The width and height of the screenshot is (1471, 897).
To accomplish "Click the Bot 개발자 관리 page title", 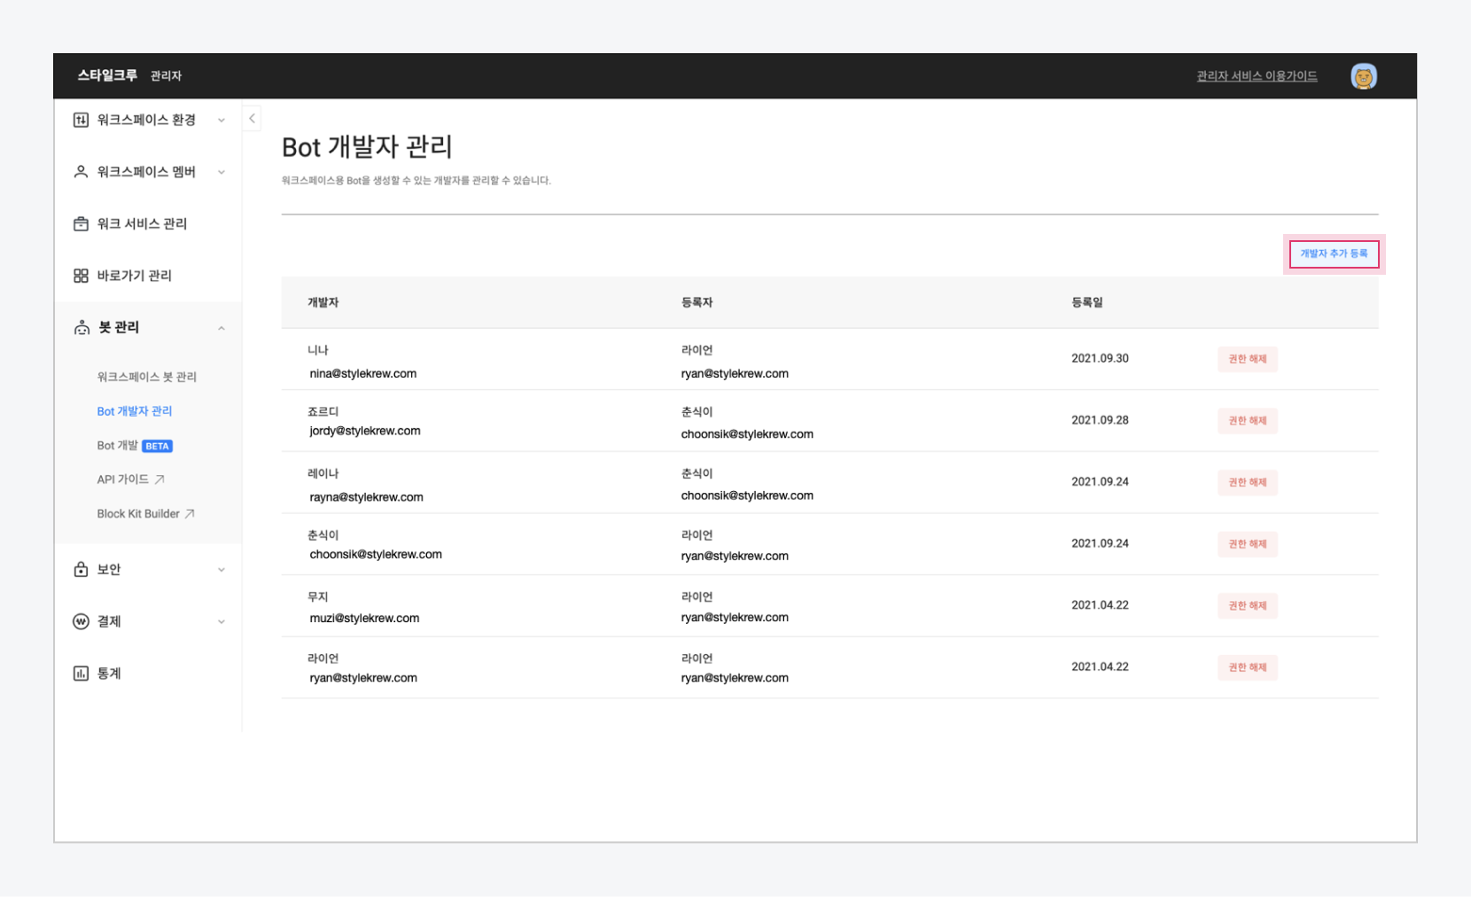I will pyautogui.click(x=367, y=147).
